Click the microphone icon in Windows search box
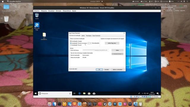This screenshot has width=190, height=107. pyautogui.click(x=70, y=93)
